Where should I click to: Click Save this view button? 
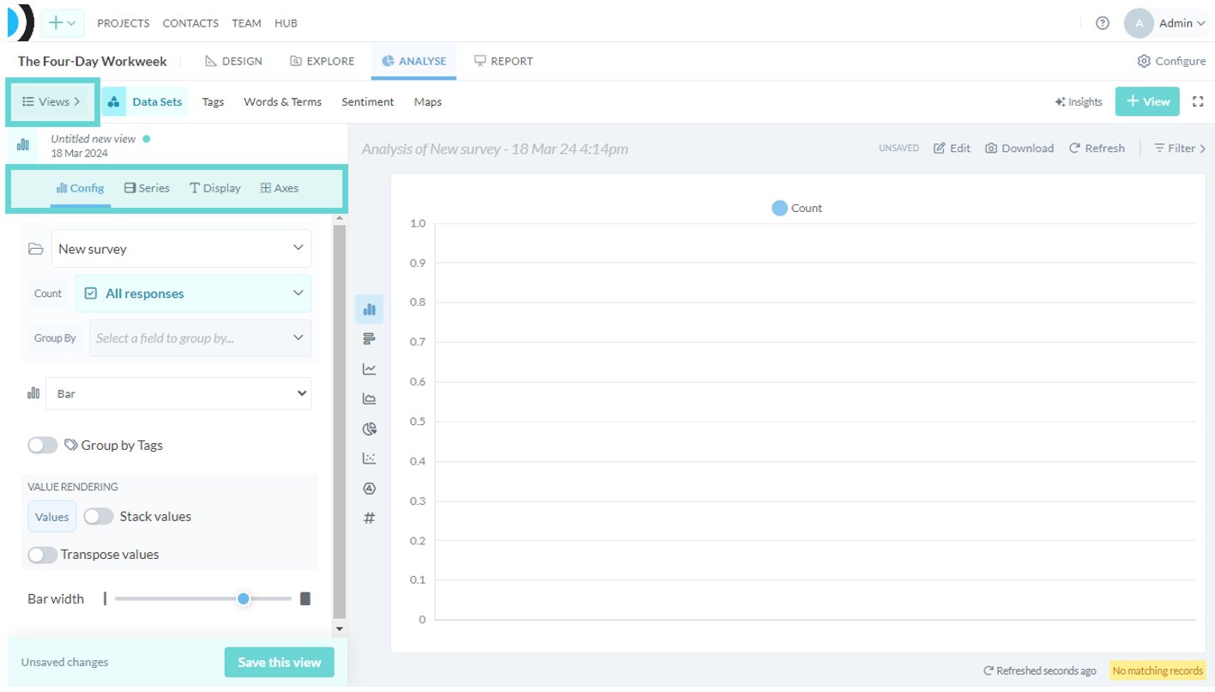(280, 662)
